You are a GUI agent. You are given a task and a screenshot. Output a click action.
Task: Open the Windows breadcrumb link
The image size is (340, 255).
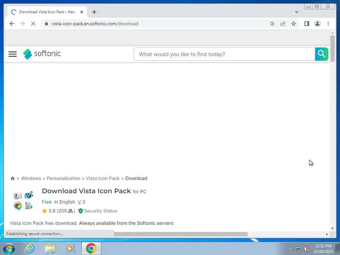pyautogui.click(x=31, y=178)
